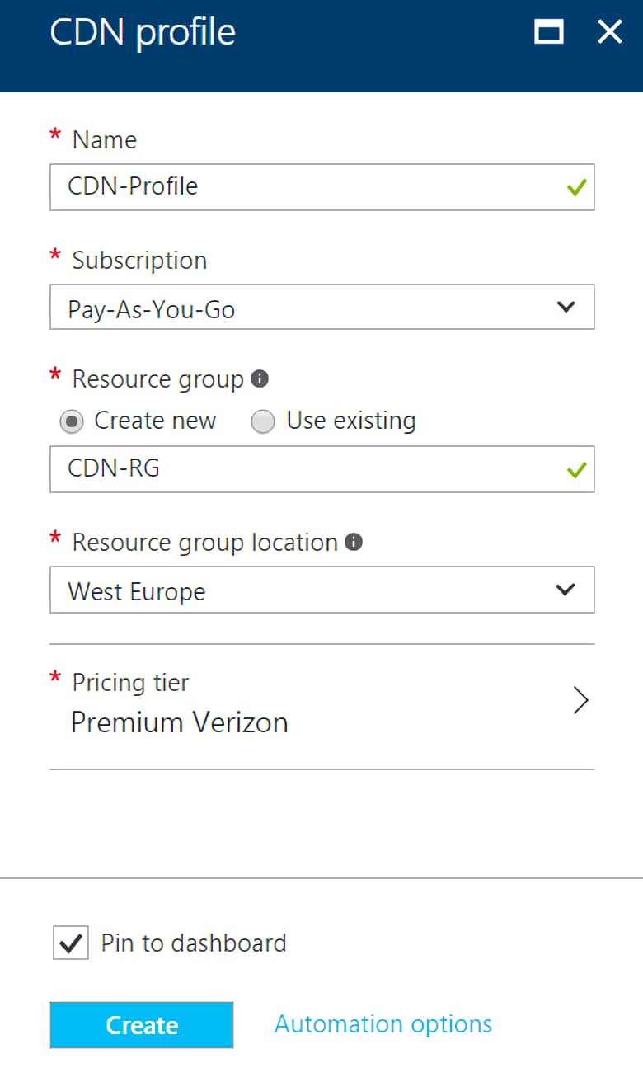Select the Premium Verizon pricing tier
This screenshot has width=643, height=1077.
[180, 722]
